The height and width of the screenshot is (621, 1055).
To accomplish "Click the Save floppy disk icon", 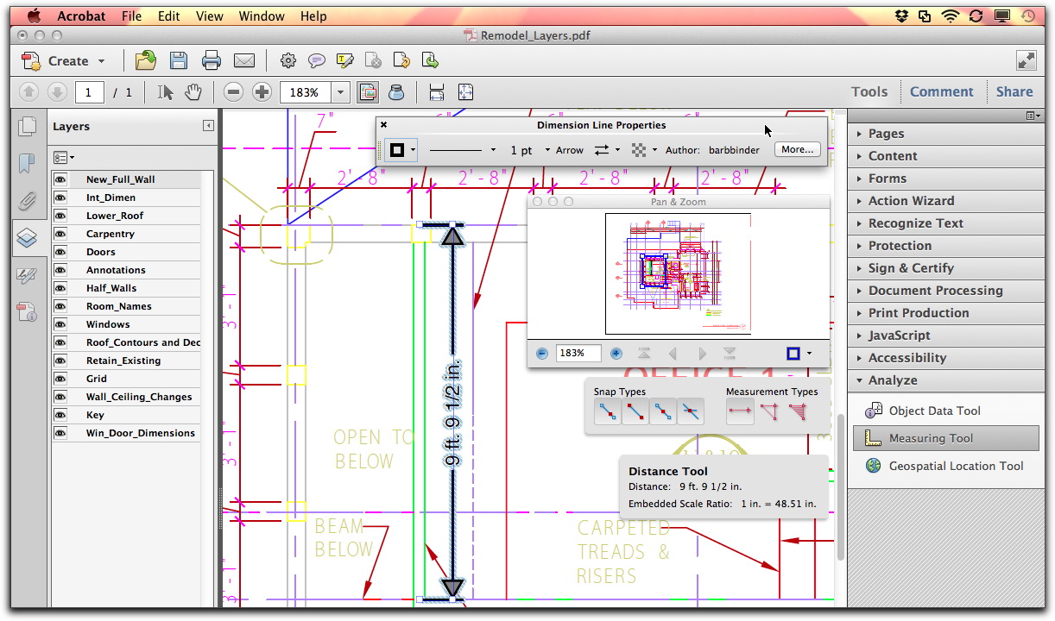I will [179, 60].
